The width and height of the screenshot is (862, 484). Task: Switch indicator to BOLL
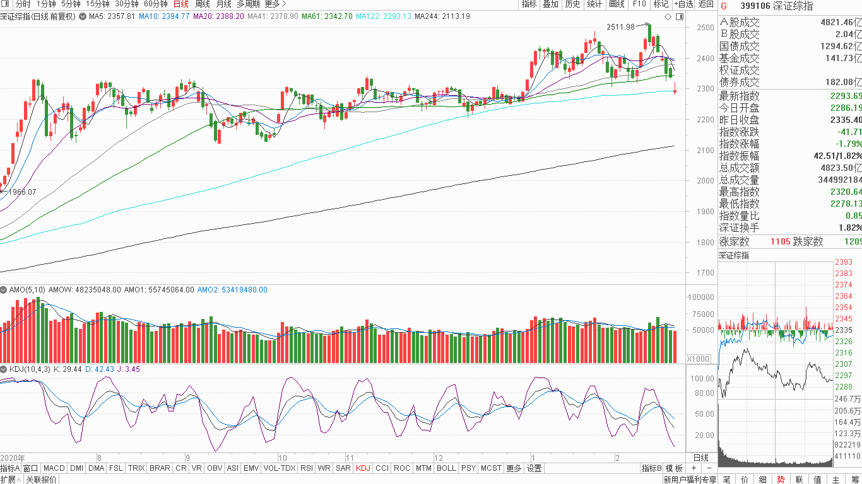(447, 468)
